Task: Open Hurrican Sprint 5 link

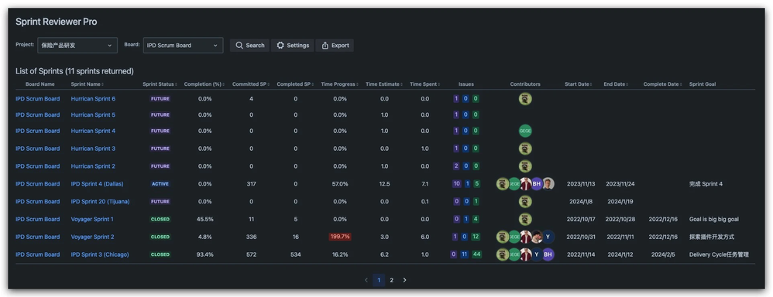Action: point(93,114)
